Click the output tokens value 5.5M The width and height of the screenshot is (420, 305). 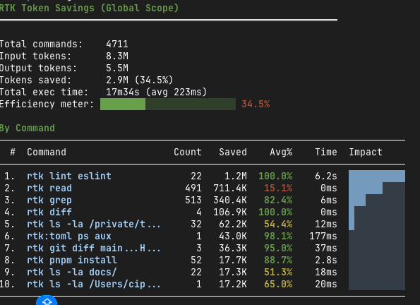(x=117, y=68)
